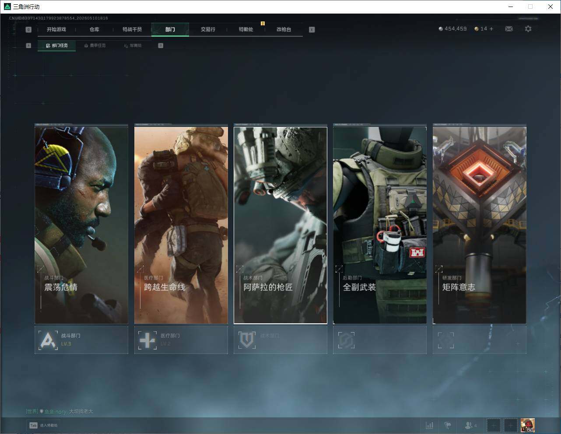Select the 部门任务 sub-tab

(x=56, y=45)
